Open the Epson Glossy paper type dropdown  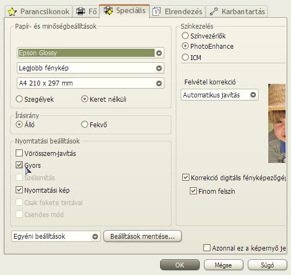click(90, 53)
